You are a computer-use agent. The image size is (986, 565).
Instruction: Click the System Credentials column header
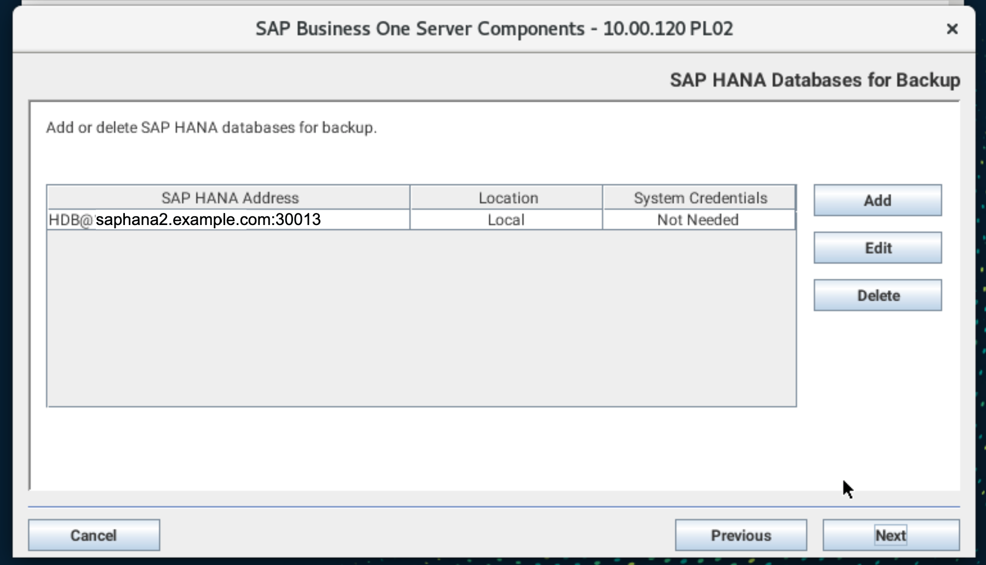click(x=700, y=198)
